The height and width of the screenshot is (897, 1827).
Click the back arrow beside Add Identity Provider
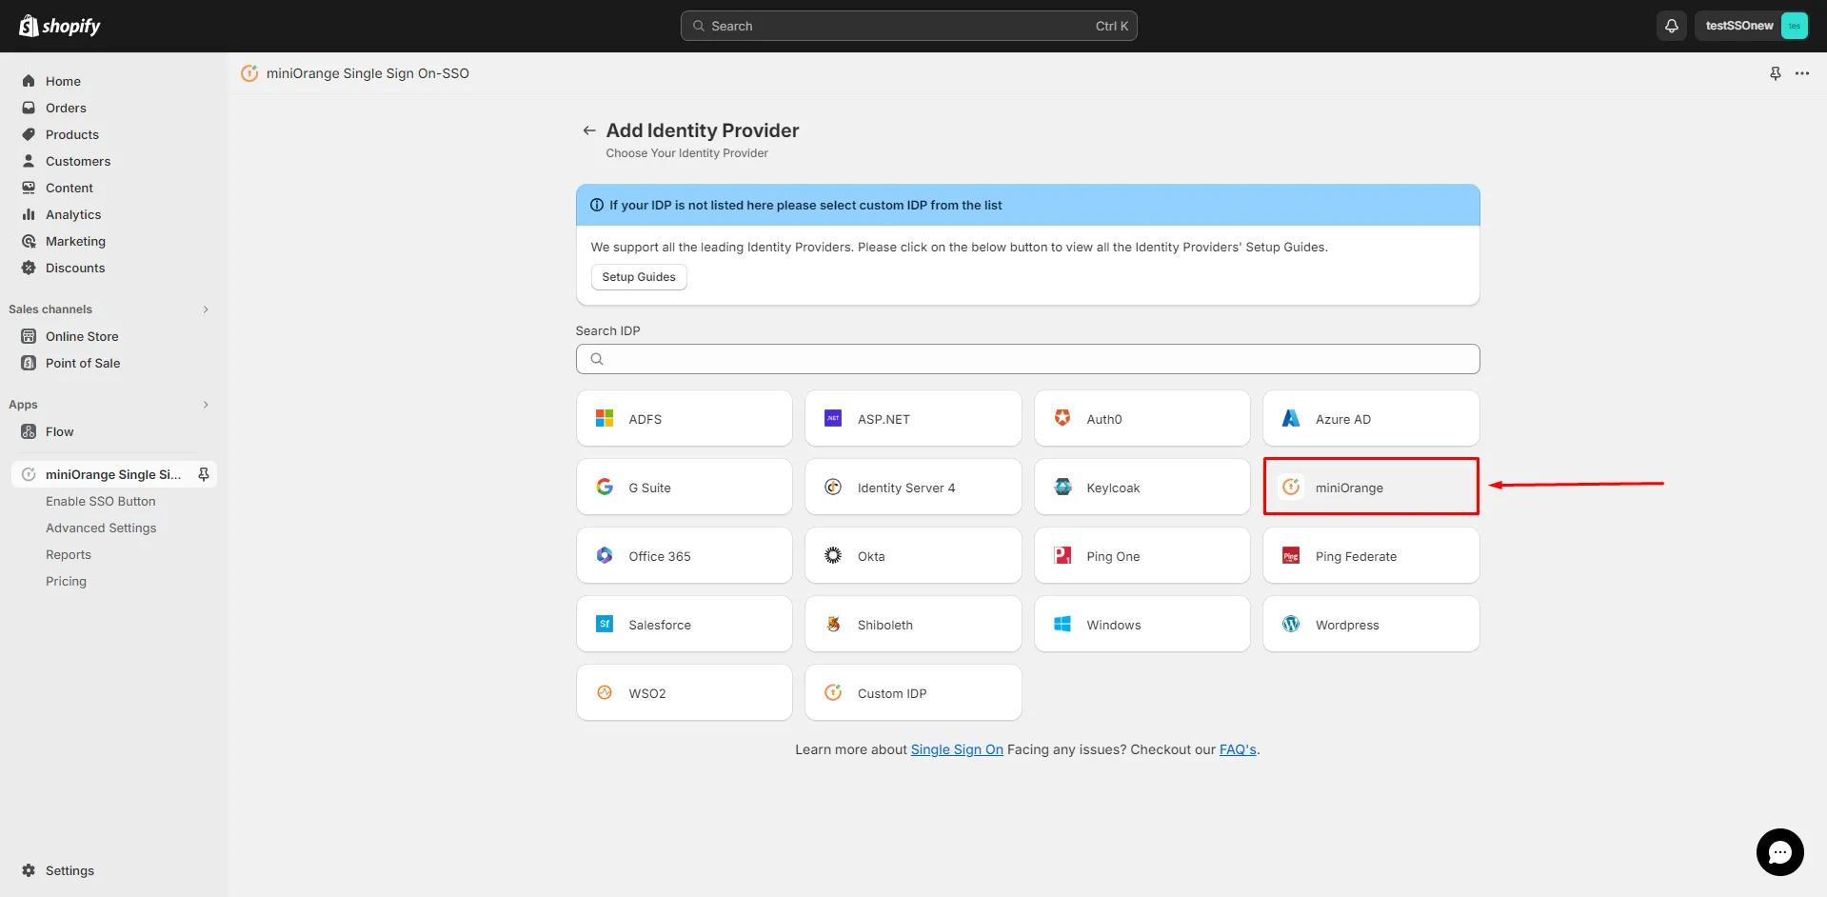[589, 130]
